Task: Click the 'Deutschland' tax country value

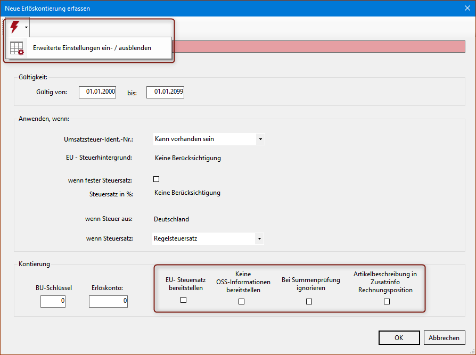Action: point(171,219)
